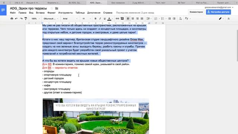Clear formatting with the Tx icon
This screenshot has width=238, height=134.
(180, 19)
